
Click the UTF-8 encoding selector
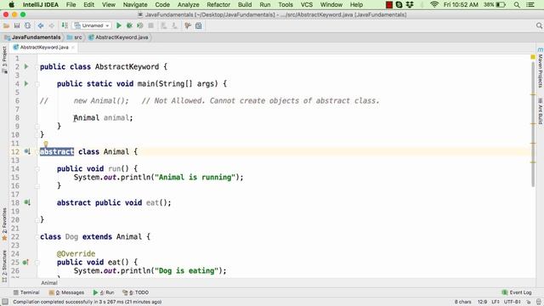[512, 302]
